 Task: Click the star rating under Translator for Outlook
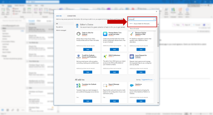pyautogui.click(x=84, y=86)
